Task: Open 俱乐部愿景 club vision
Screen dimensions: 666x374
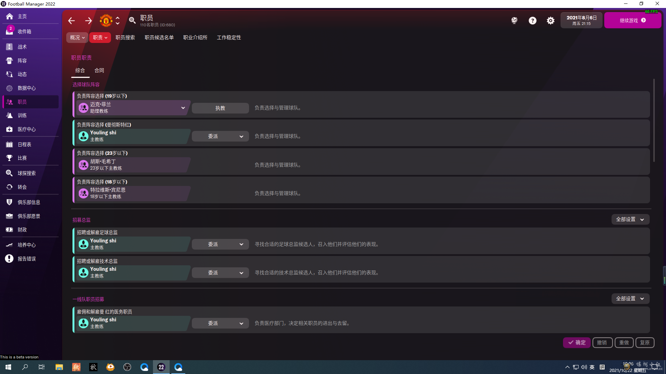Action: (31, 216)
